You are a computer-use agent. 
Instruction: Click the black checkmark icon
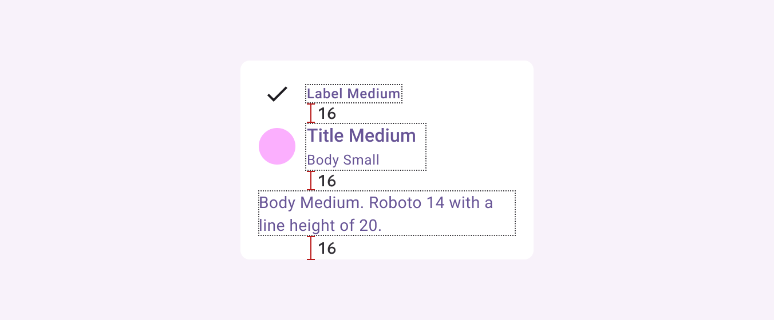coord(277,94)
